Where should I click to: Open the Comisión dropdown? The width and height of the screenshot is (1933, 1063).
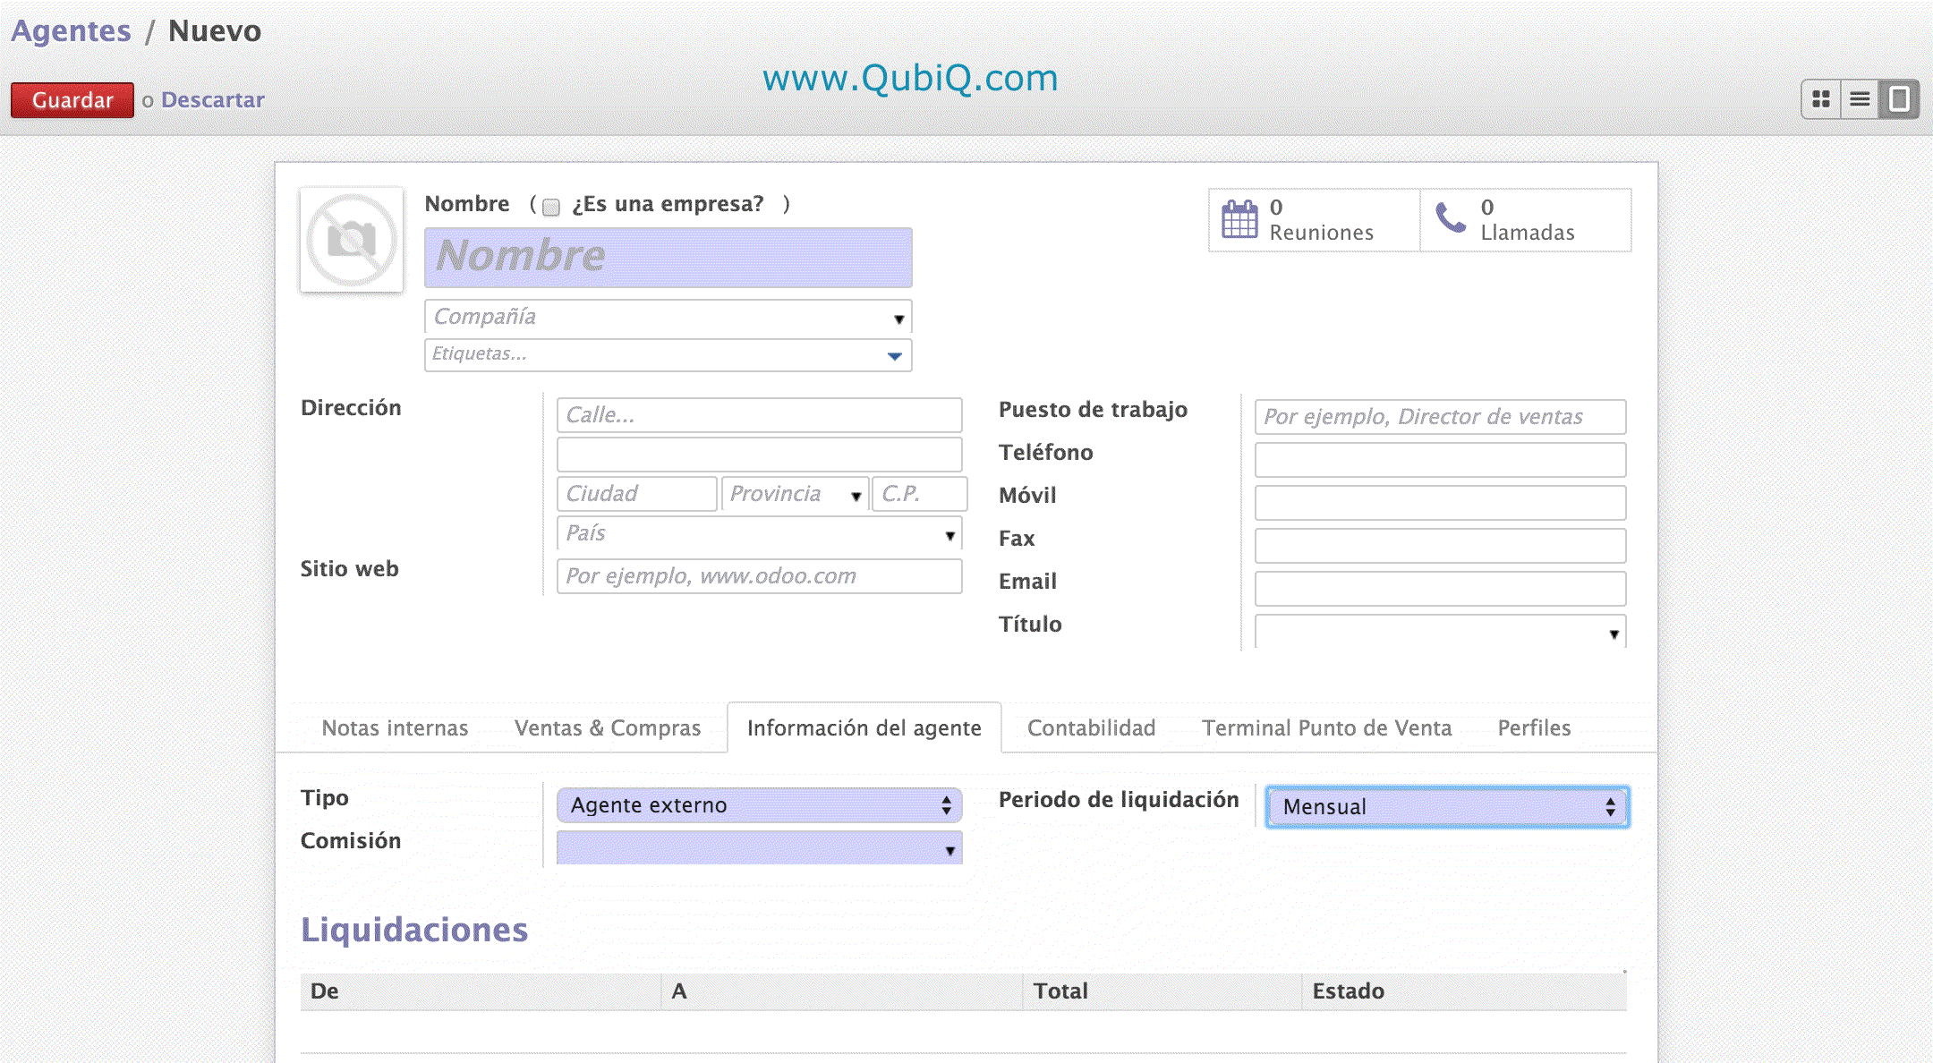949,850
